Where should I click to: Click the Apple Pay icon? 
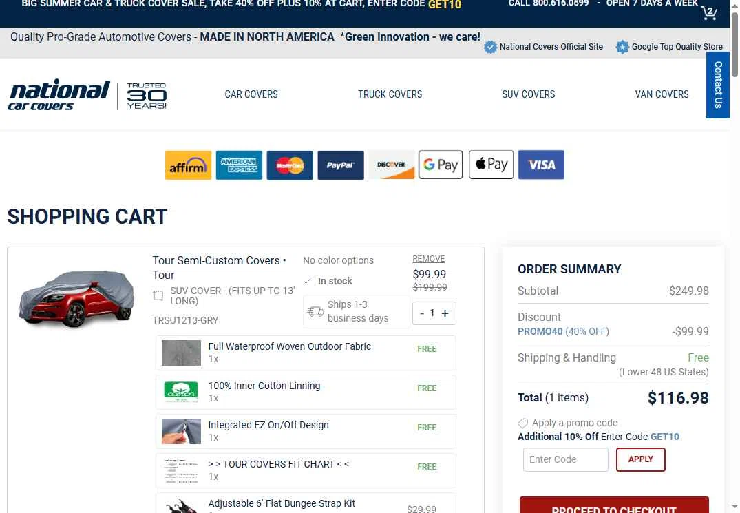click(x=491, y=165)
